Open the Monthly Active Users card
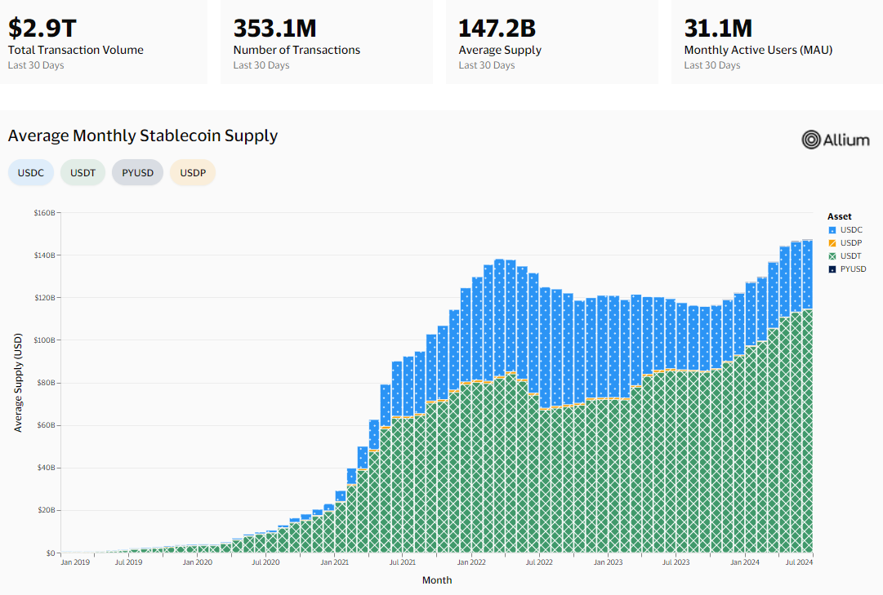The image size is (883, 595). [x=776, y=41]
